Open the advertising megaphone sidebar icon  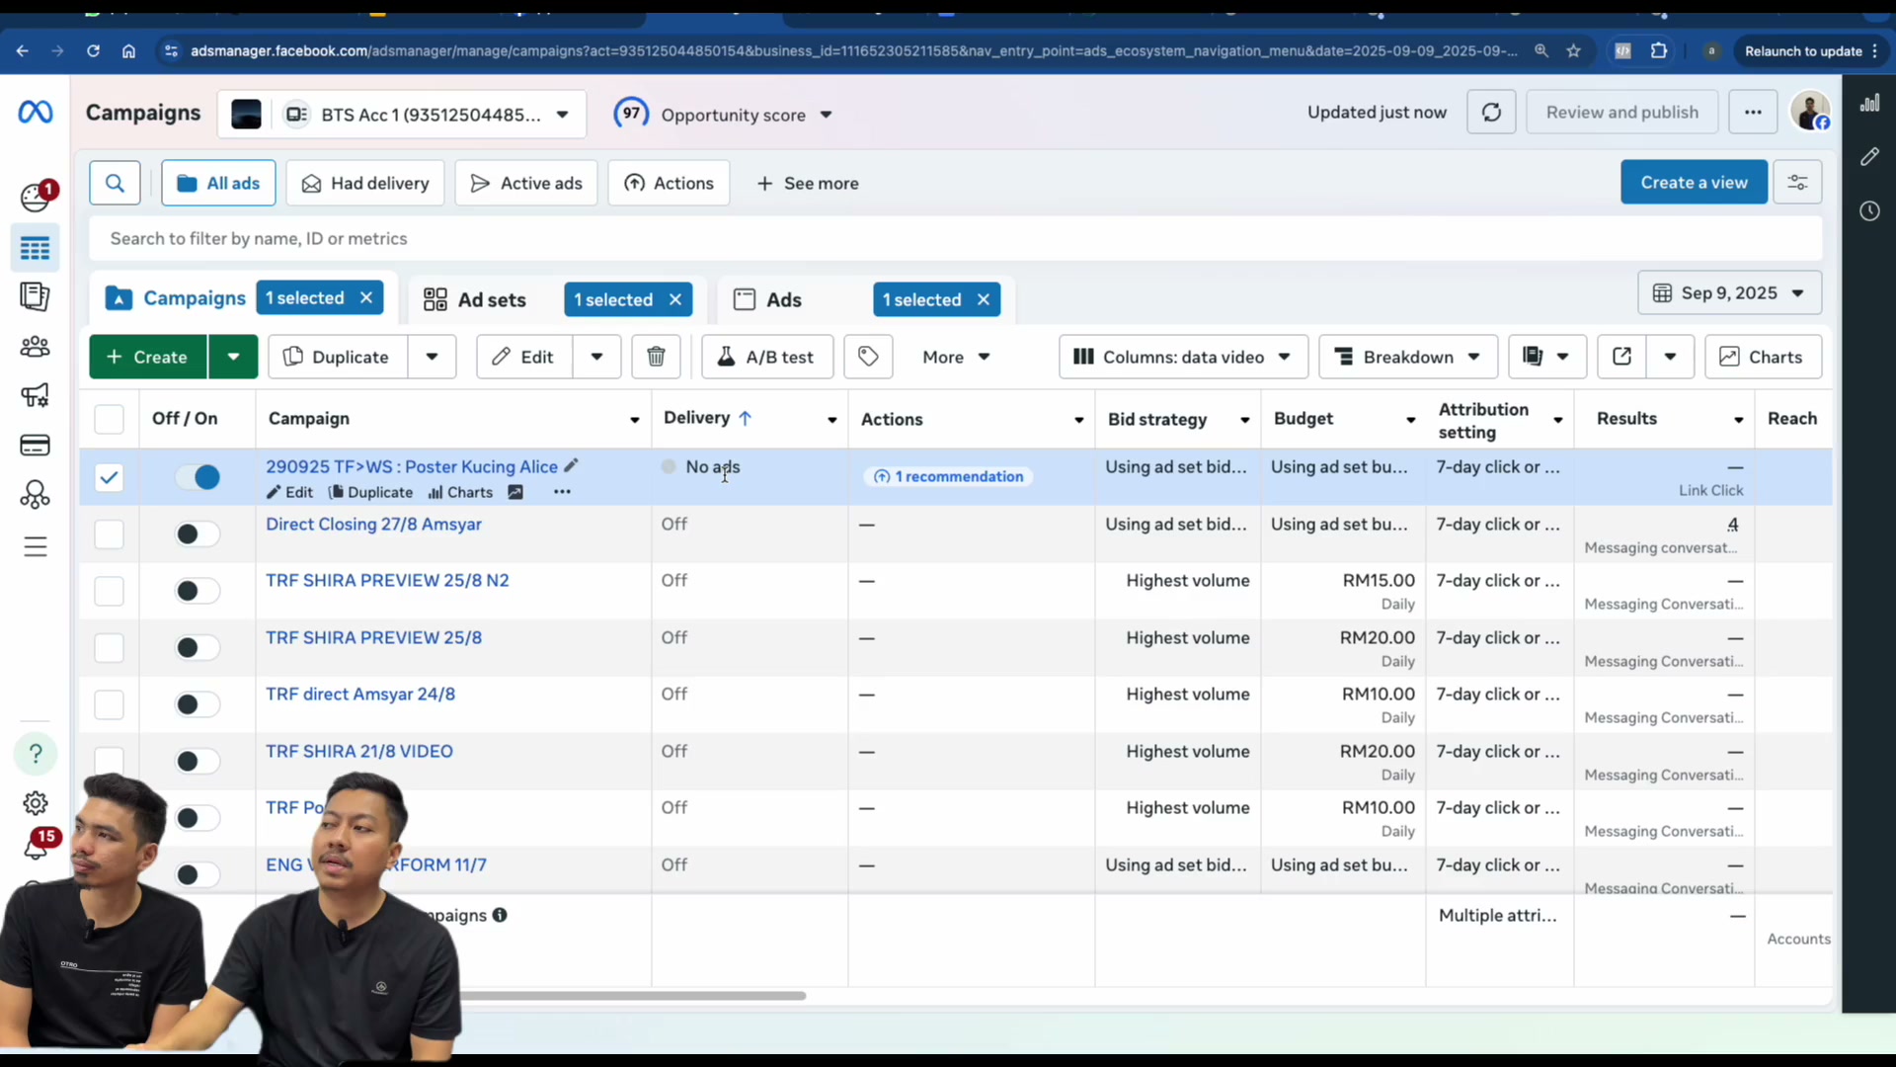pos(36,396)
